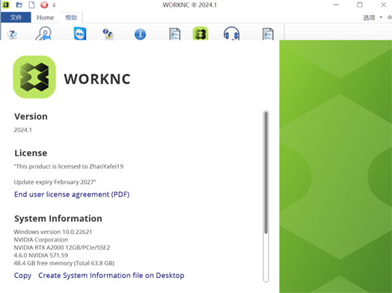This screenshot has height=293, width=392.
Task: Click 'Windows version 10.0.22621' line
Action: [x=53, y=232]
